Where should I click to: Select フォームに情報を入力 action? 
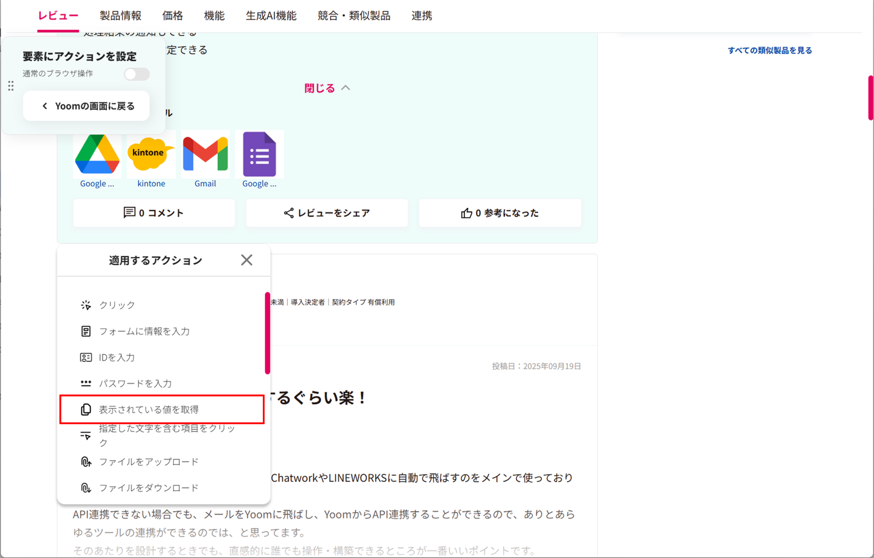tap(144, 331)
